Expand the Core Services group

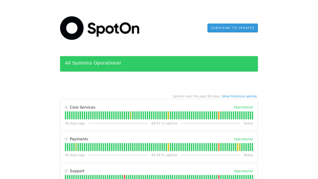(x=66, y=107)
